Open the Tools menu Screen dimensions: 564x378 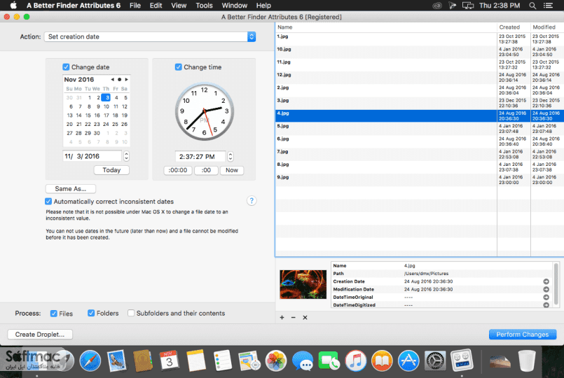pos(204,6)
